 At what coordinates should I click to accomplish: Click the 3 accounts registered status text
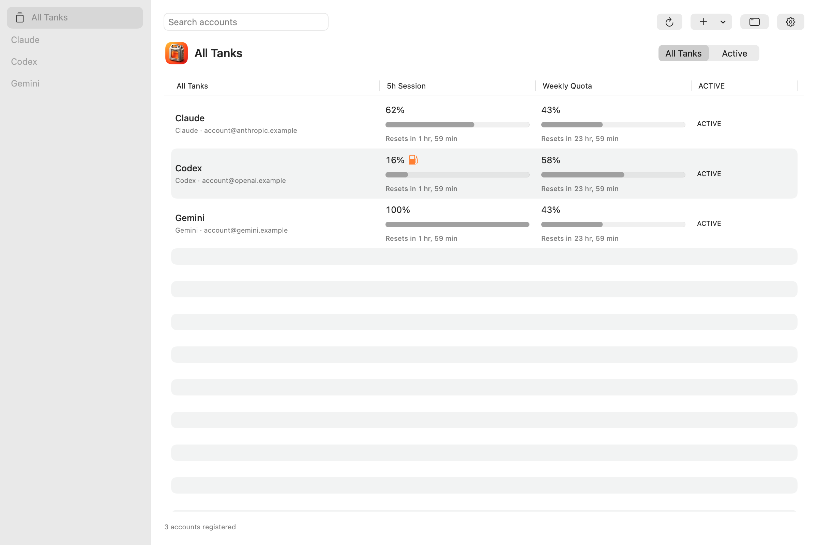point(200,527)
